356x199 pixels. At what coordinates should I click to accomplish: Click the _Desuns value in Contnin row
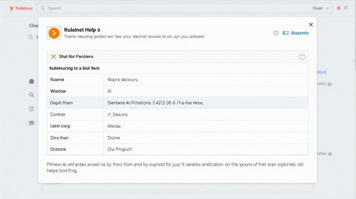coord(117,114)
